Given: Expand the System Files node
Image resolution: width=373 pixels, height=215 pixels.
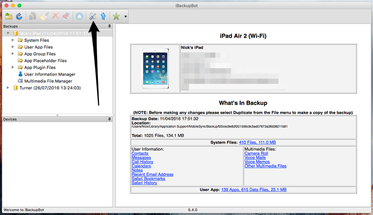Looking at the screenshot, I should point(13,40).
